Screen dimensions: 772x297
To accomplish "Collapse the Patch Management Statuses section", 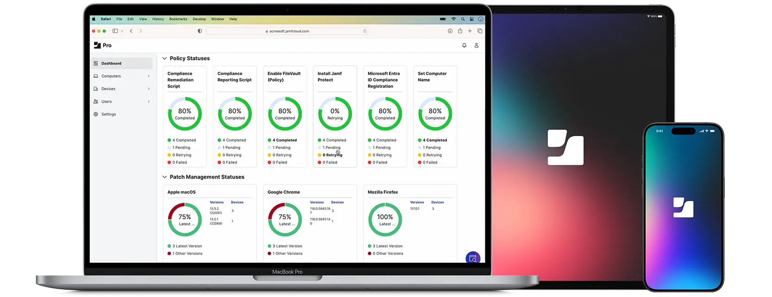I will (164, 177).
